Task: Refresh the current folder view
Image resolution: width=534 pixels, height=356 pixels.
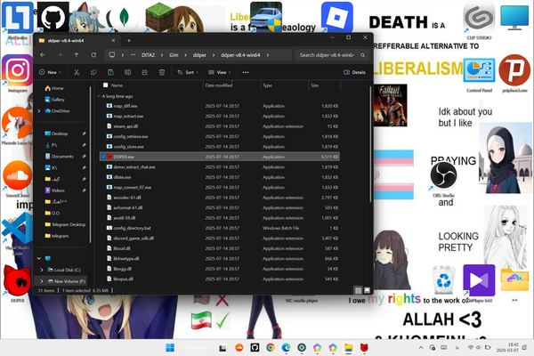Action: tap(93, 55)
